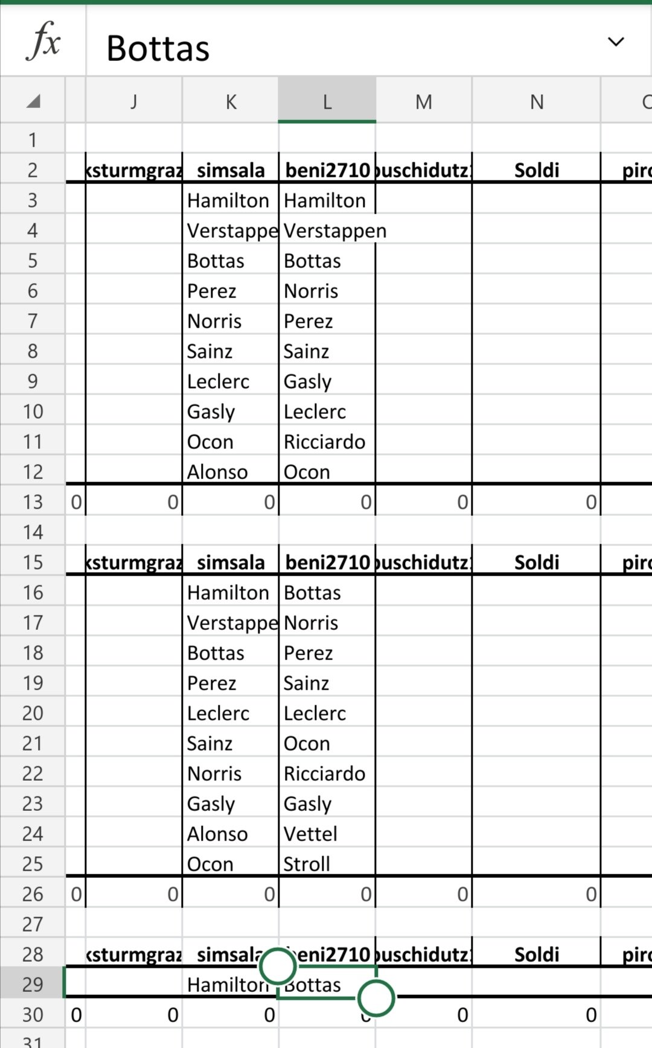Select simsala header cell in row 15
Screen dimensions: 652x1048
tap(231, 562)
